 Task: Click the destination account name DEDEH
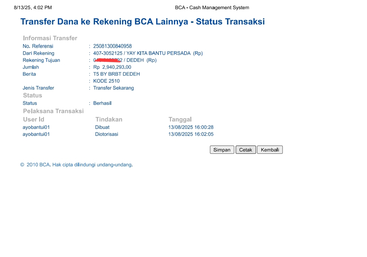point(136,60)
